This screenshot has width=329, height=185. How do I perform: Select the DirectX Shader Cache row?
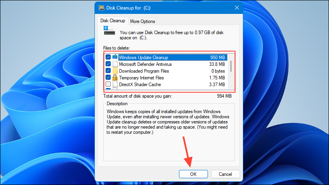[x=166, y=85]
